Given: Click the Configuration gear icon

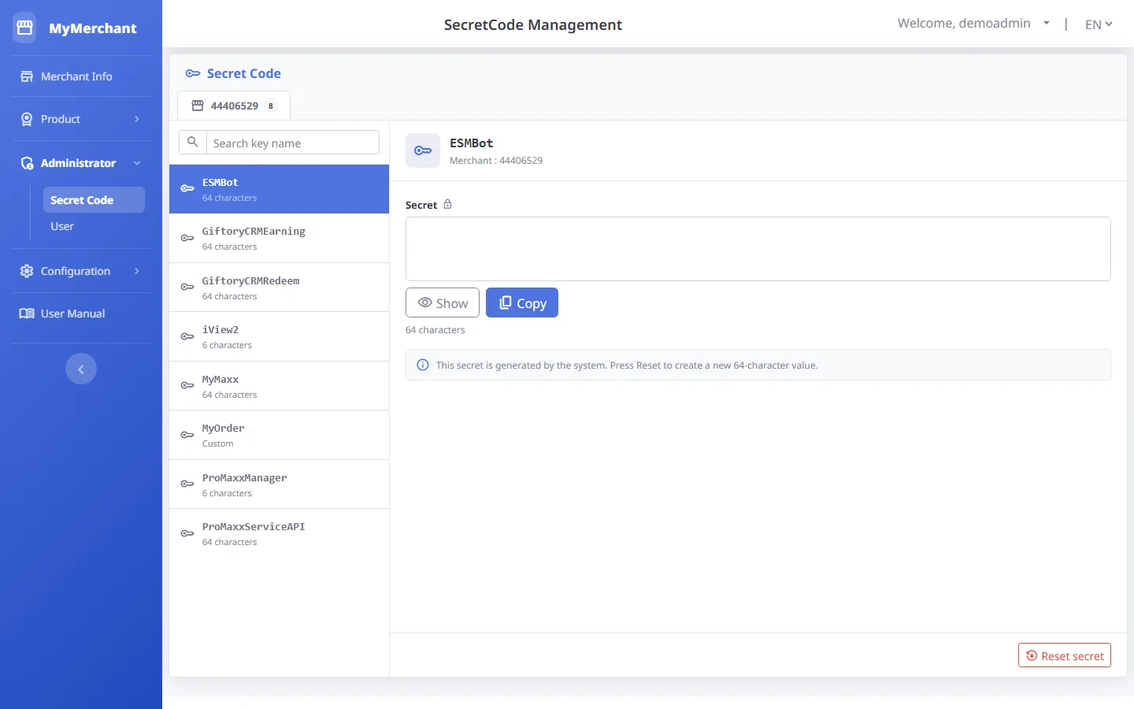Looking at the screenshot, I should coord(27,271).
